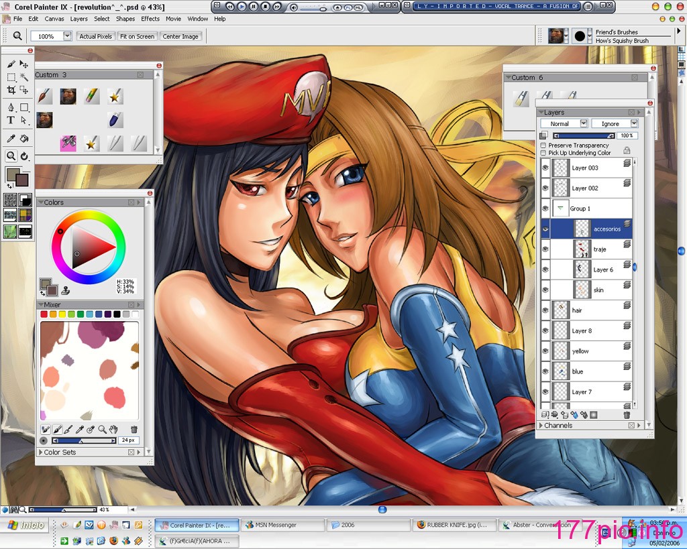
Task: Hide Layer 002 using its eye icon
Action: (x=545, y=188)
